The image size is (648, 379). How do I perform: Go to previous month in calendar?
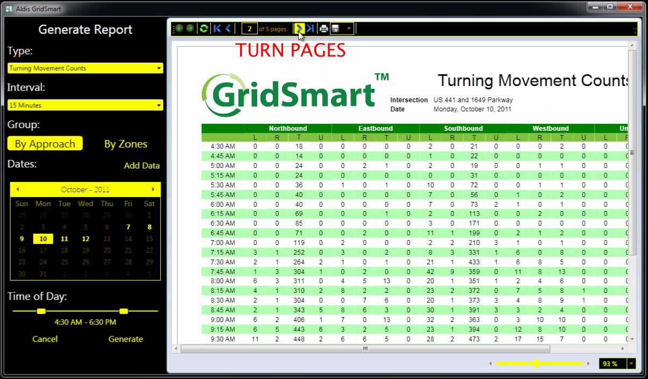click(x=18, y=189)
